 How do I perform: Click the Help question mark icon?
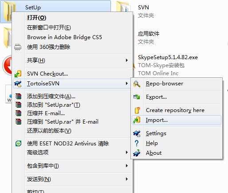pyautogui.click(x=137, y=143)
